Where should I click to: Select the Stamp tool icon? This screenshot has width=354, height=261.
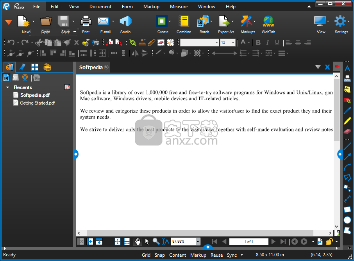click(x=142, y=43)
